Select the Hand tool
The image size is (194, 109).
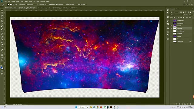click(2, 58)
